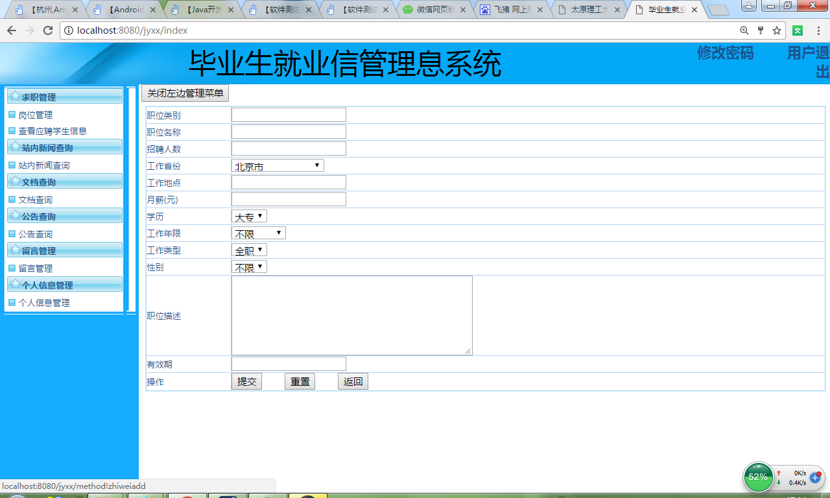Image resolution: width=830 pixels, height=498 pixels.
Task: Click the square icon next to 岗位管理
Action: [x=10, y=114]
